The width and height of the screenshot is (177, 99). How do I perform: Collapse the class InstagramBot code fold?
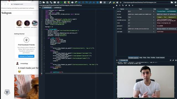pyautogui.click(x=44, y=29)
